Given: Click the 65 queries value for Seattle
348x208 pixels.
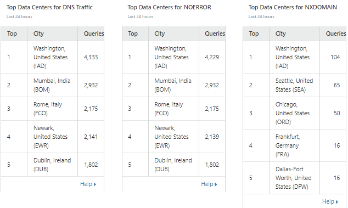Looking at the screenshot, I should click(336, 85).
